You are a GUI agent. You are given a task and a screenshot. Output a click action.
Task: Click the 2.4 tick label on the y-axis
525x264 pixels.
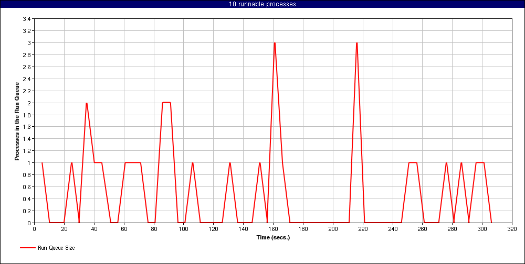(27, 79)
